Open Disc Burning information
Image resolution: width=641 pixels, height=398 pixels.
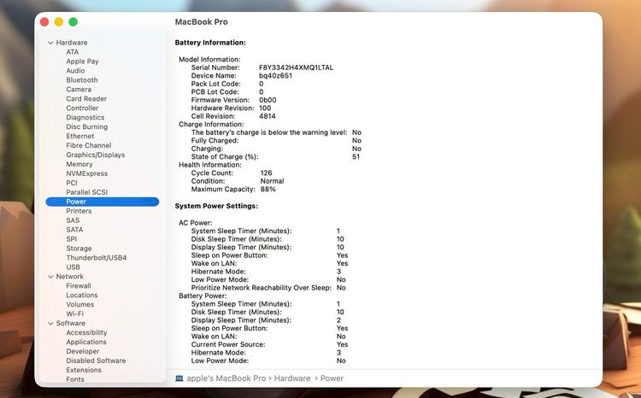pyautogui.click(x=86, y=127)
